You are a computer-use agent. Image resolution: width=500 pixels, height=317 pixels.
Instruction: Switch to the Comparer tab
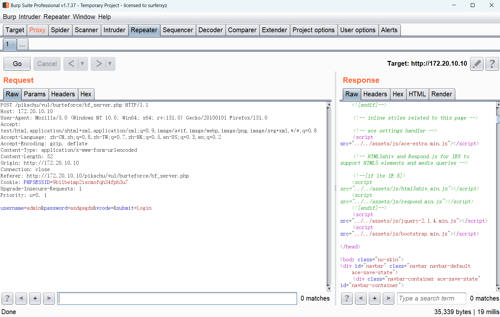pyautogui.click(x=242, y=30)
